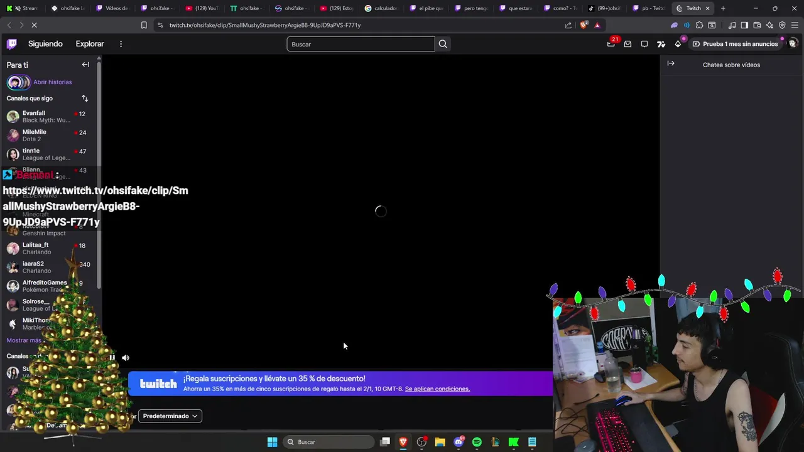Click the music note media control icon
This screenshot has width=804, height=452.
732,25
